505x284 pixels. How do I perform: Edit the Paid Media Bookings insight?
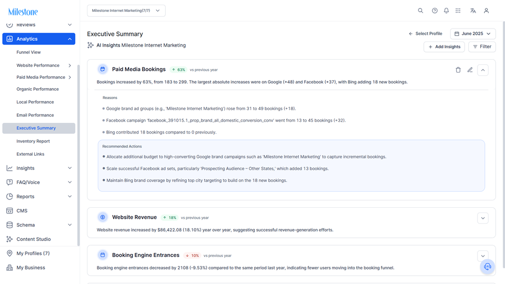470,70
